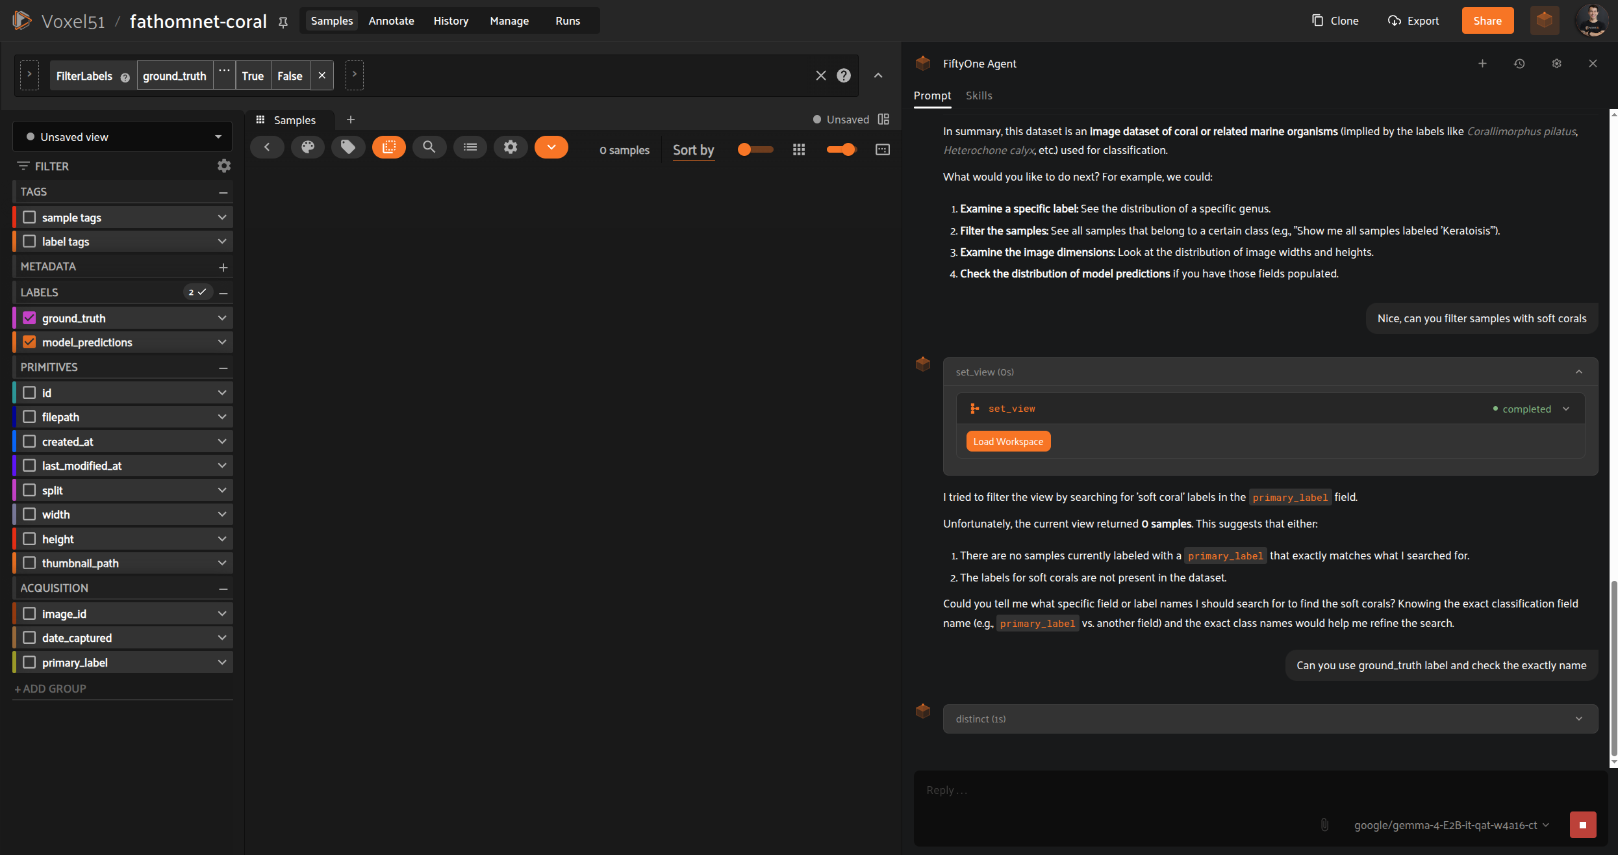Open the Unsaved view dropdown
This screenshot has width=1618, height=855.
123,137
